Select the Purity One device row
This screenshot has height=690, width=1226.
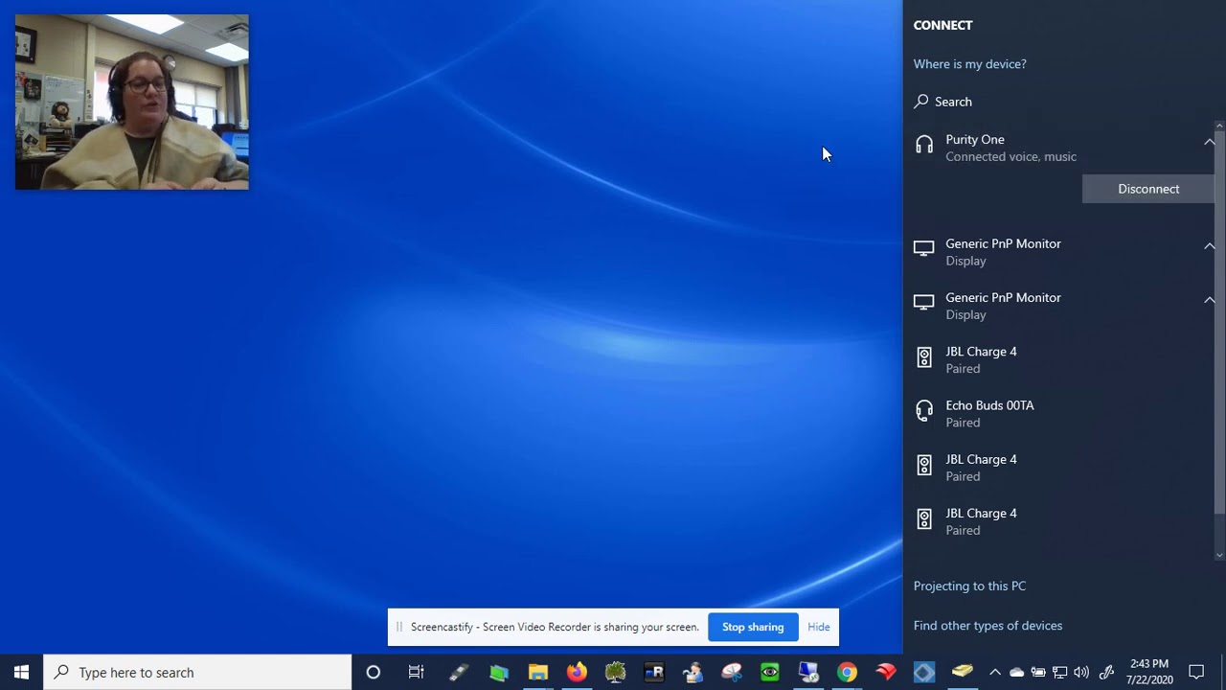(x=1058, y=147)
